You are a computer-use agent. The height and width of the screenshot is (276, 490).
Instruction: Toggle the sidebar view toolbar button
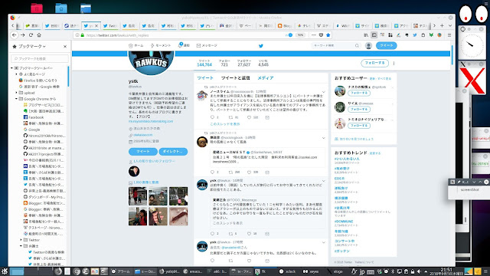point(374,35)
